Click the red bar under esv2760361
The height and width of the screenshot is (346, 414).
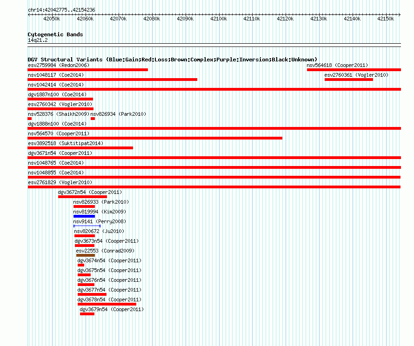[x=349, y=80]
